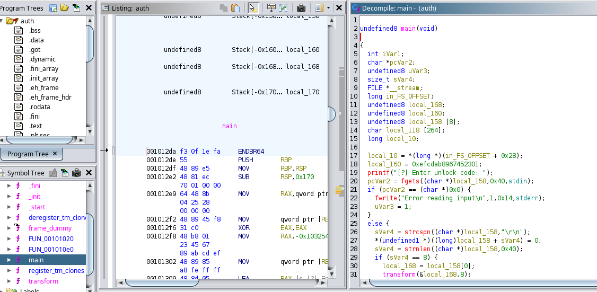Expand the _start function node

9,207
